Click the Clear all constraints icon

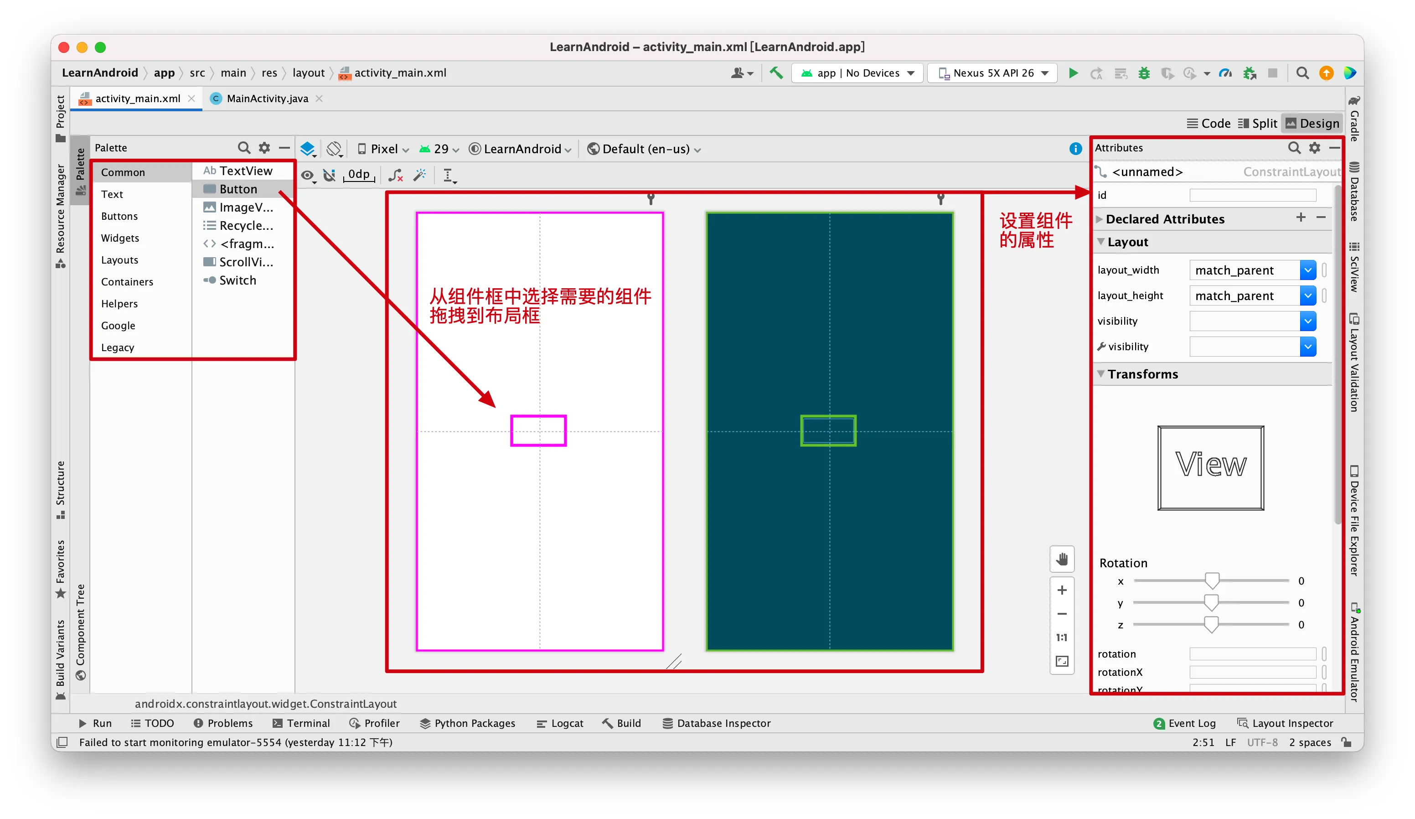point(396,175)
